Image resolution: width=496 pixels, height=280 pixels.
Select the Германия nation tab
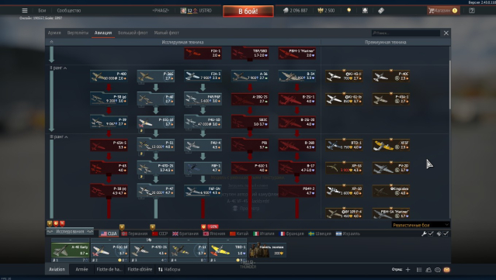click(134, 233)
